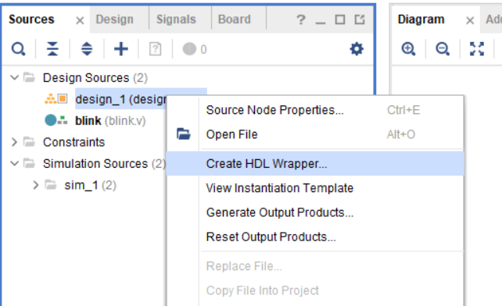
Task: Collapse the Design Sources folder
Action: click(x=14, y=78)
